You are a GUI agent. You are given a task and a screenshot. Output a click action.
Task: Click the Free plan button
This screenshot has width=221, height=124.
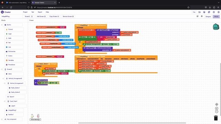pyautogui.click(x=194, y=12)
